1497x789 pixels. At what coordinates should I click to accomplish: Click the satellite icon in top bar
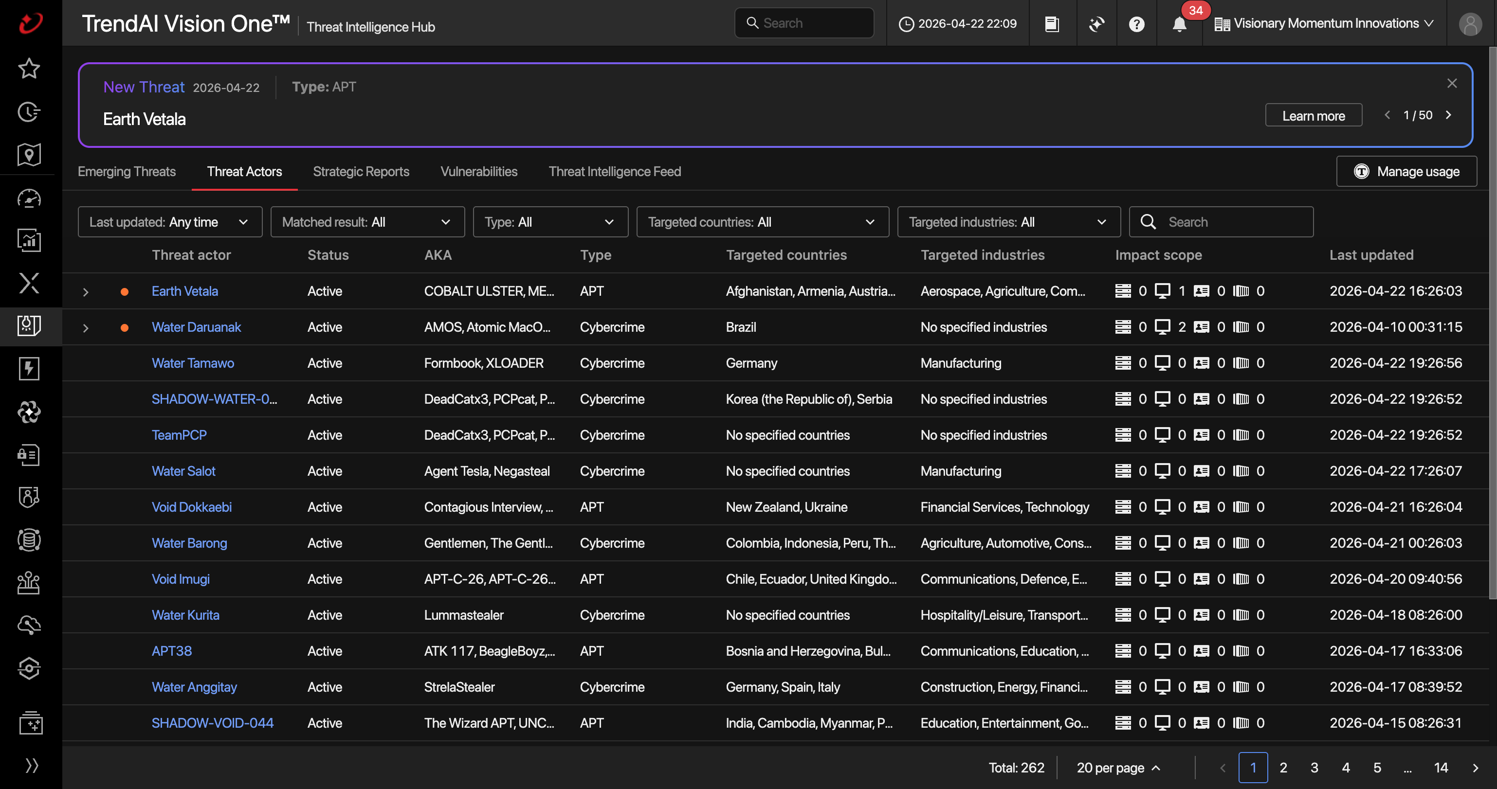click(x=1096, y=24)
